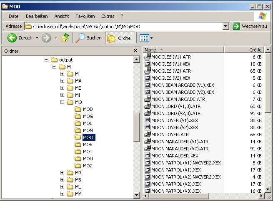Toggle the Ordner folders pane button
The width and height of the screenshot is (273, 201).
click(x=120, y=38)
